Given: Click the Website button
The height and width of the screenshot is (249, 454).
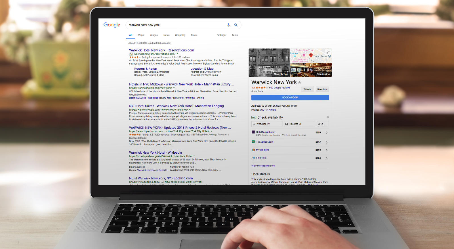Looking at the screenshot, I should (x=307, y=89).
